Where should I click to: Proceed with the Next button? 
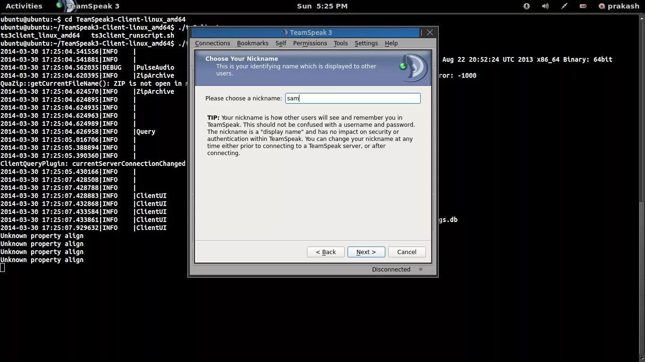pyautogui.click(x=366, y=252)
